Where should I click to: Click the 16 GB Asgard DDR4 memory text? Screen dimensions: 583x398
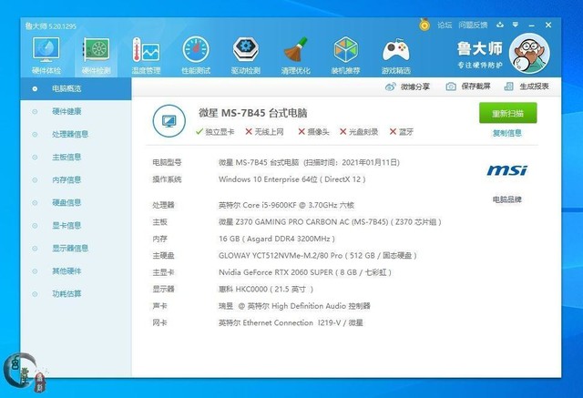pyautogui.click(x=277, y=239)
